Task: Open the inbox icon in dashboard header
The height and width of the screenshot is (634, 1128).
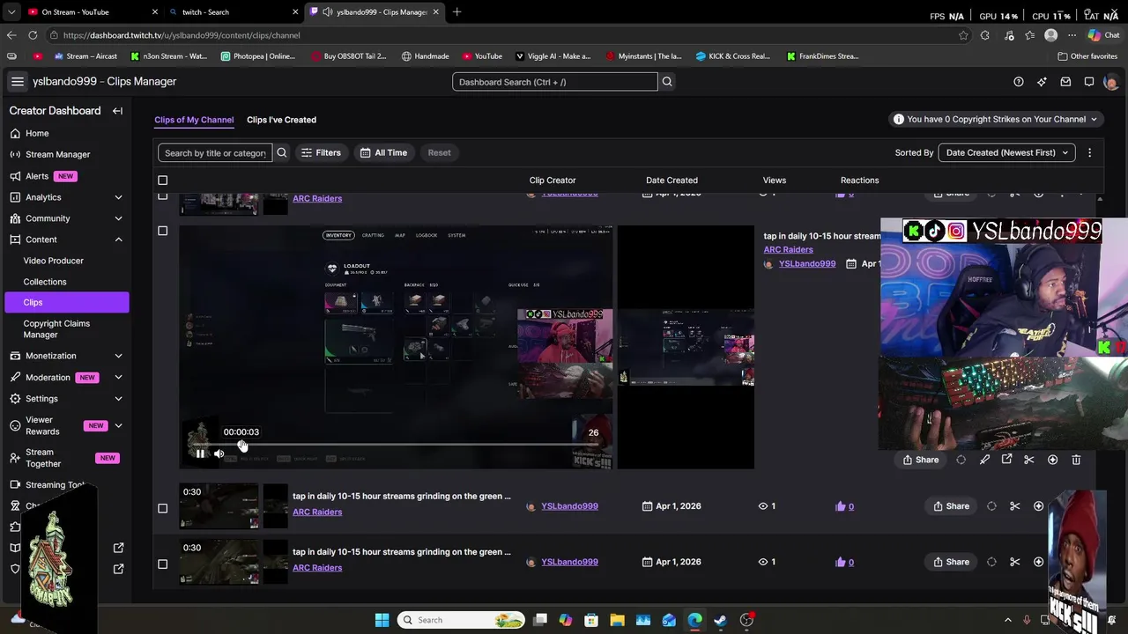Action: 1065,82
